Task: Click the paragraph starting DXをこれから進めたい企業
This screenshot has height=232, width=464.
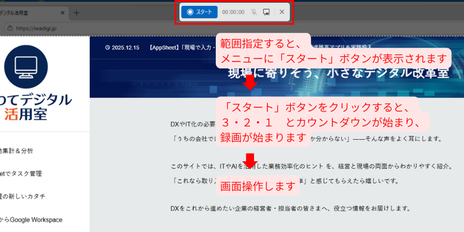Action: (290, 208)
